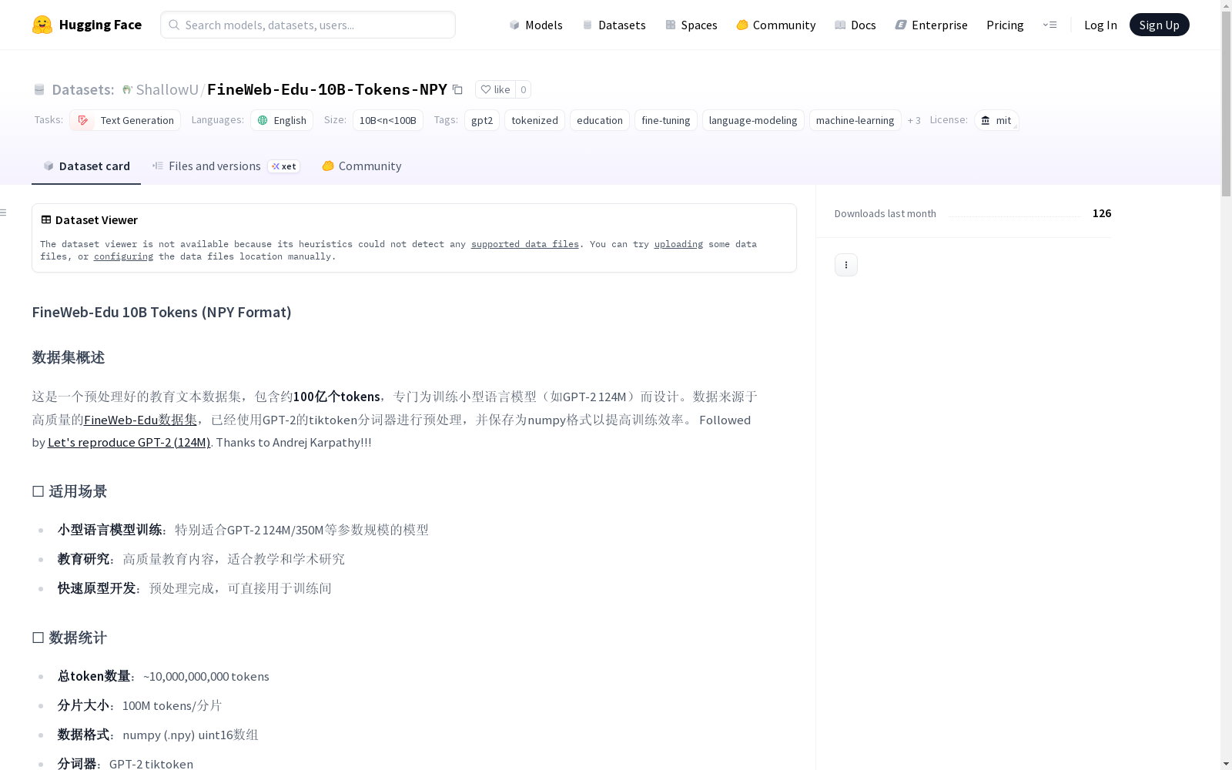
Task: Click the Downloads last month chart line
Action: [1014, 216]
